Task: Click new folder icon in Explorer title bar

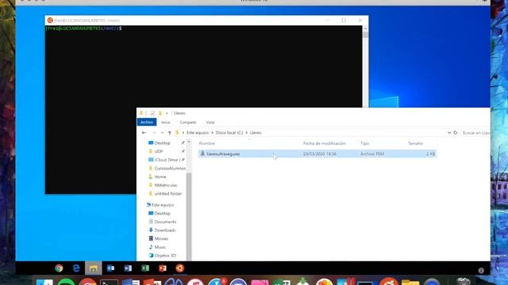Action: pos(160,113)
